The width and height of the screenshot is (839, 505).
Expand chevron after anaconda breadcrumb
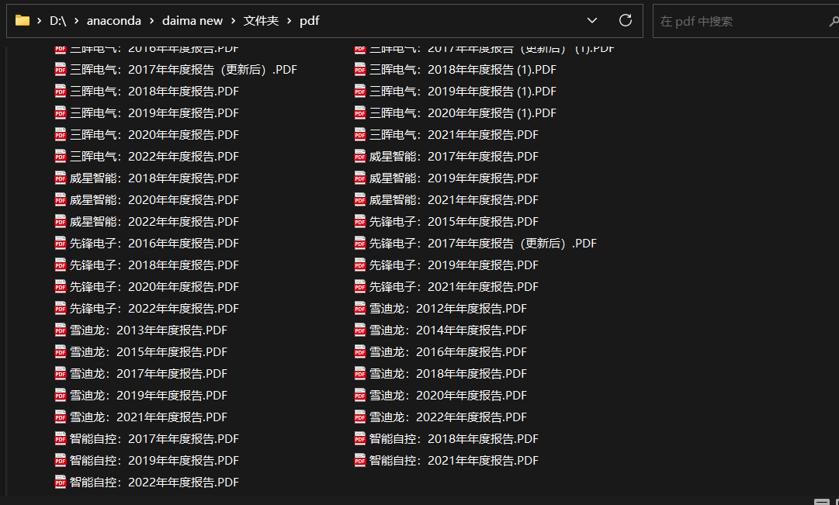(152, 21)
